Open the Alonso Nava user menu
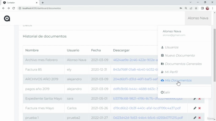 coord(198,18)
